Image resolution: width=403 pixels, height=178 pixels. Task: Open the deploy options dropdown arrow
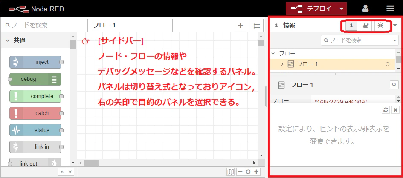click(x=341, y=9)
